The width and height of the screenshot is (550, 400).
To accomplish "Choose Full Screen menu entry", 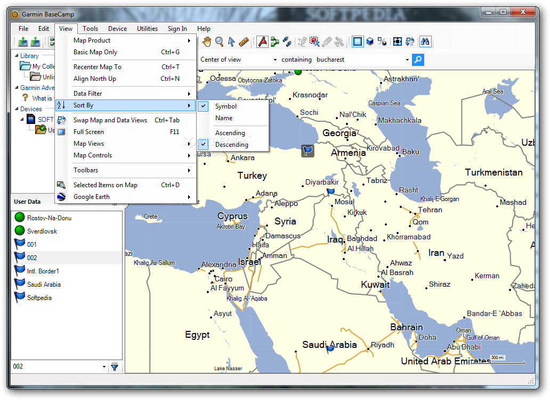I will pos(126,132).
